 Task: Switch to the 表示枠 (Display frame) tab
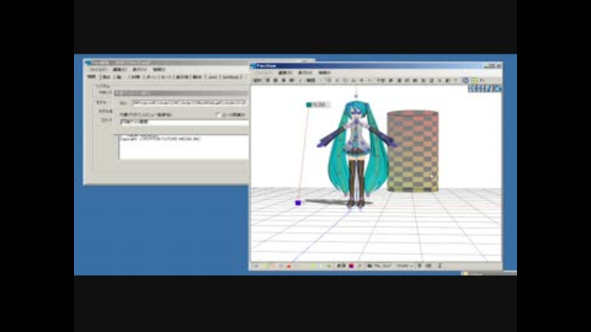182,77
